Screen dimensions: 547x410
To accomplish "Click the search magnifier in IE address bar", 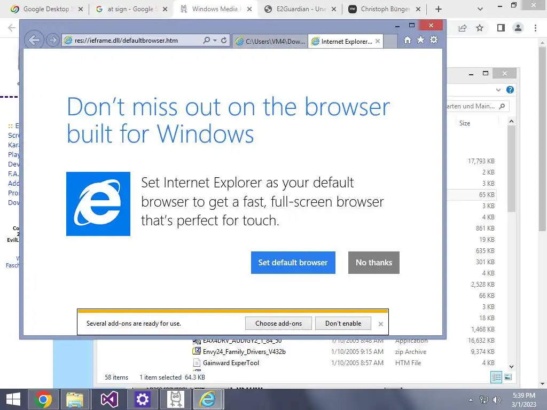I will [x=207, y=41].
